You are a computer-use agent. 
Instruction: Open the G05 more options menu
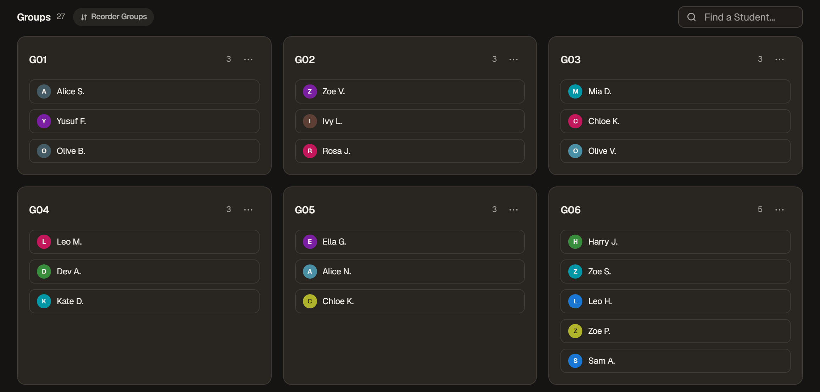514,209
